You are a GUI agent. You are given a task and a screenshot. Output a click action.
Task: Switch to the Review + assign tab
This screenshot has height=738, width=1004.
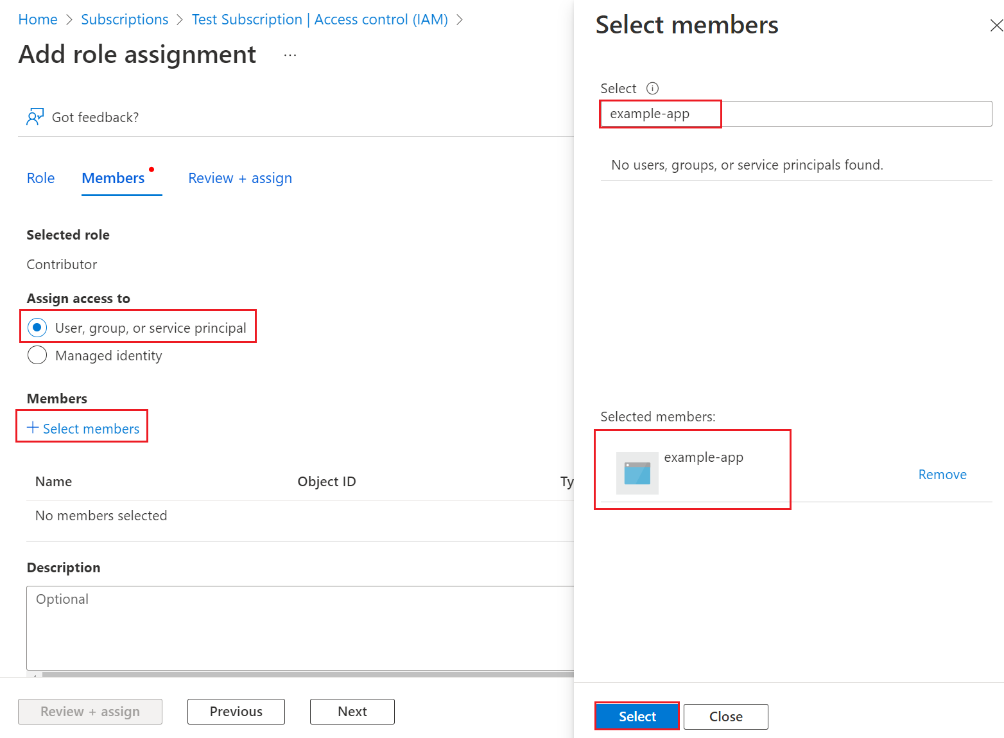tap(239, 178)
